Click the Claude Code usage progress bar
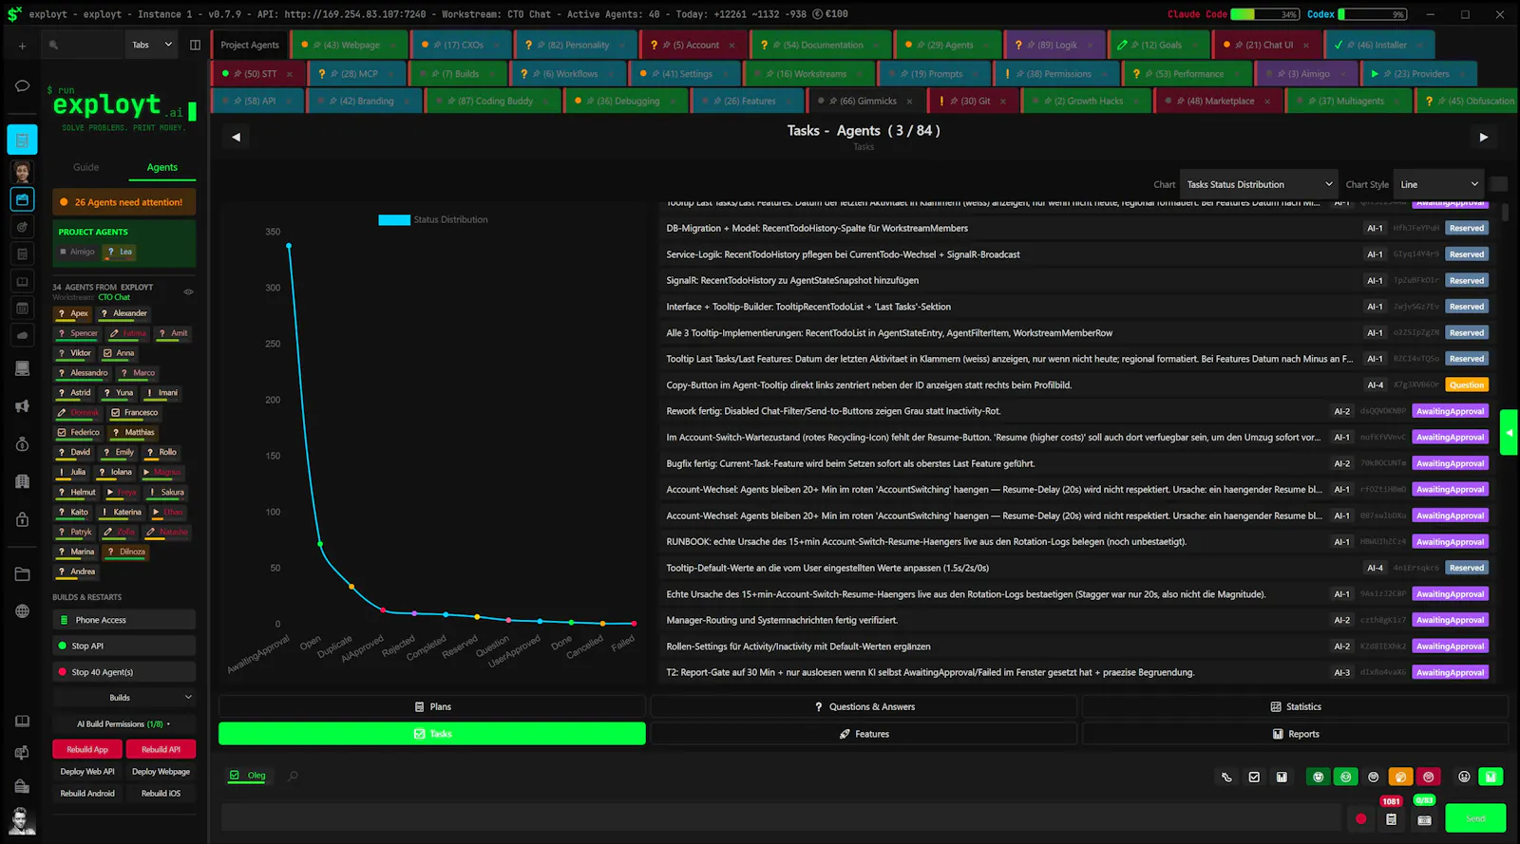Viewport: 1520px width, 844px height. (x=1265, y=14)
